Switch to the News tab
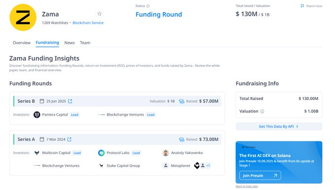The height and width of the screenshot is (190, 335). point(69,43)
